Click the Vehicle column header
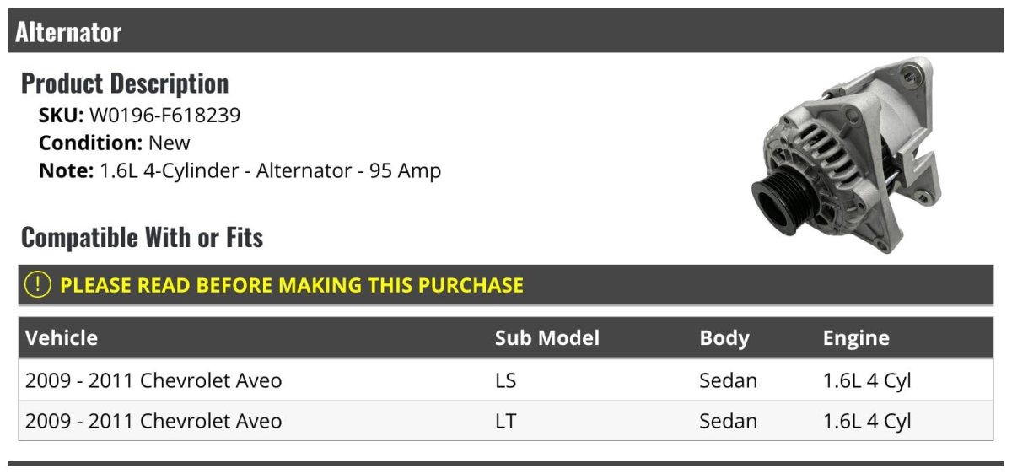This screenshot has height=474, width=1012. tap(62, 338)
